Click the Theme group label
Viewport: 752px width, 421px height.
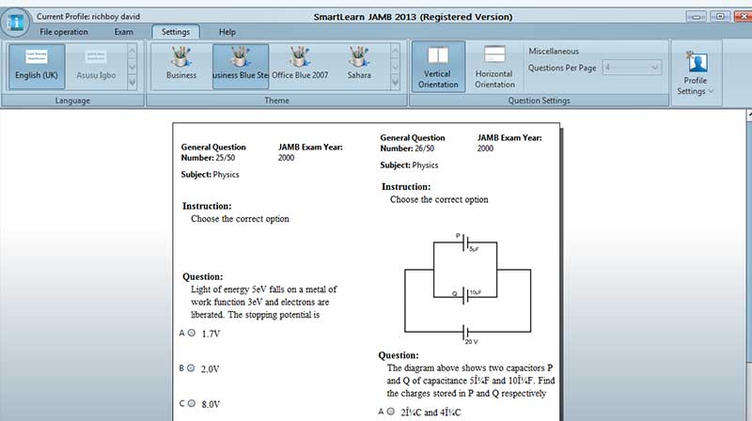click(276, 101)
